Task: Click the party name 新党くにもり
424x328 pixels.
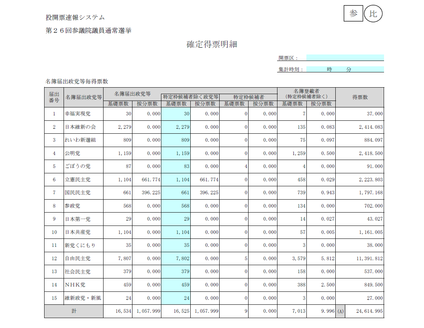Action: pyautogui.click(x=80, y=245)
